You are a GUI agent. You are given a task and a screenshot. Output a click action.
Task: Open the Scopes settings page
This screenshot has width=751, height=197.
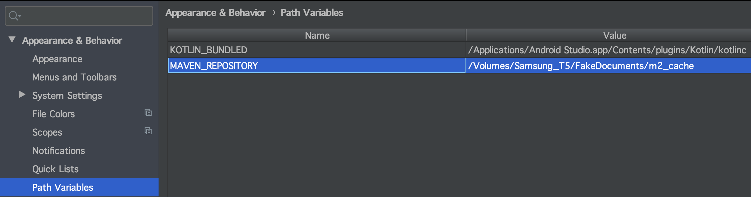(x=47, y=132)
